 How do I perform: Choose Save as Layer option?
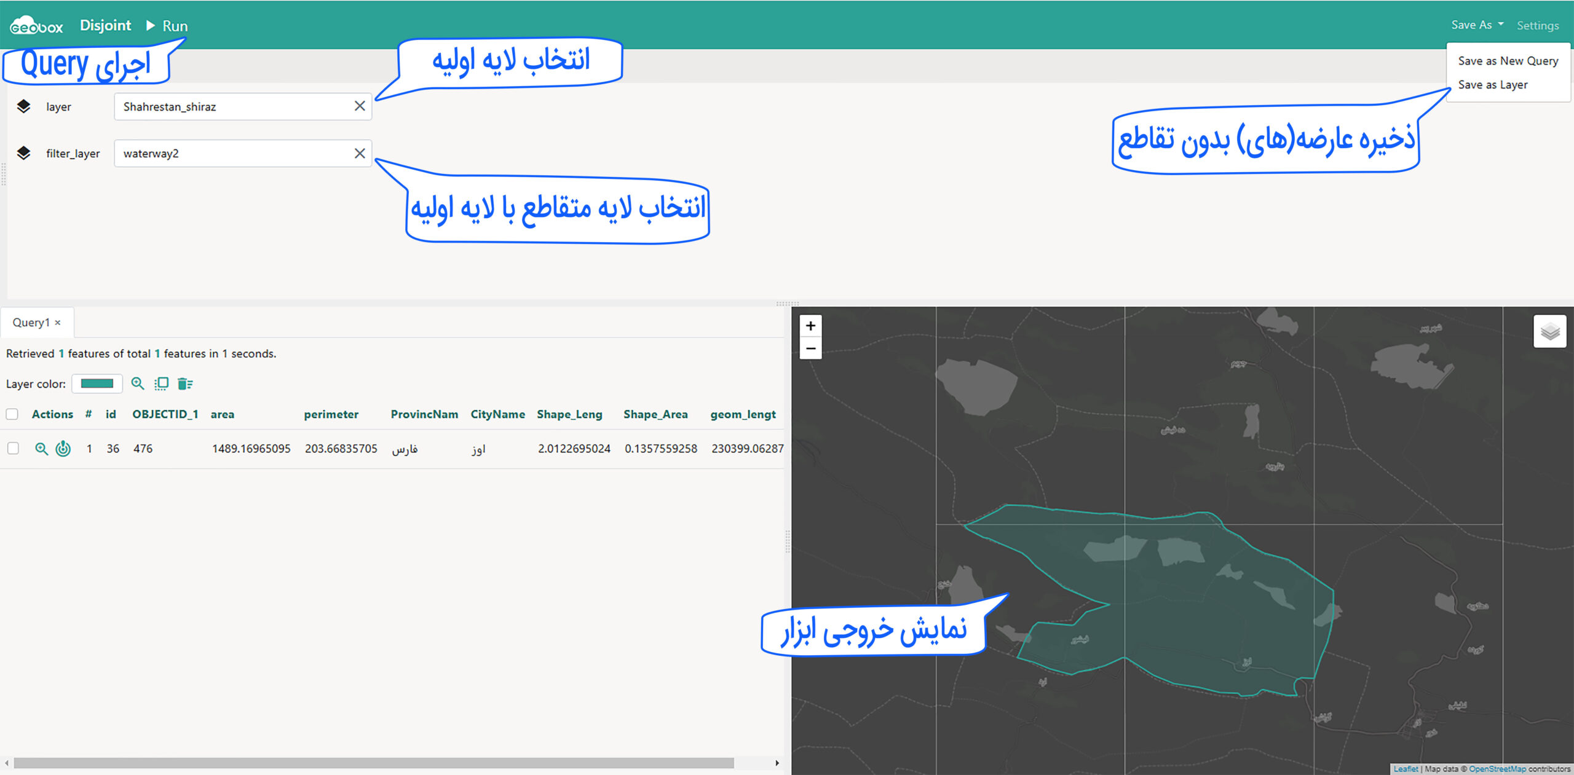(x=1492, y=85)
